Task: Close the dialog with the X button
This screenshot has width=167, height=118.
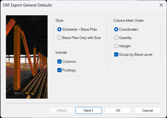Action: point(161,5)
